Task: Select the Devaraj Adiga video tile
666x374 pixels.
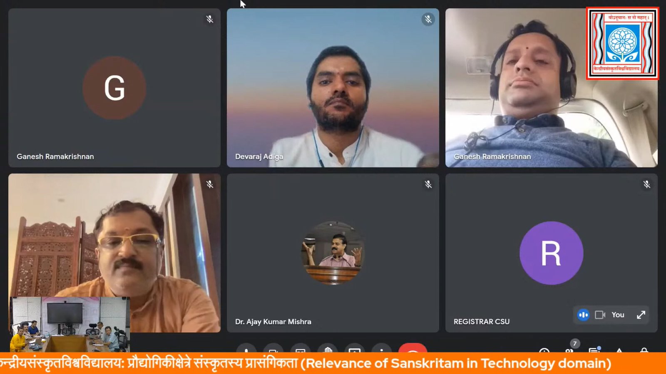Action: point(333,88)
